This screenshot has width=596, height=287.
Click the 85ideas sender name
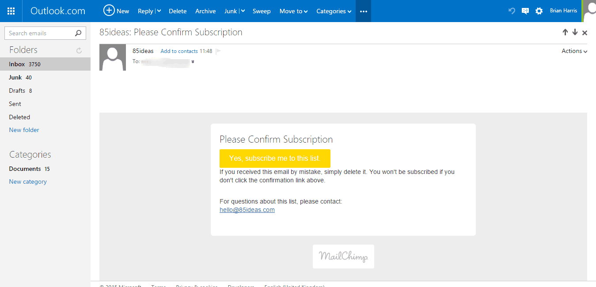click(143, 51)
